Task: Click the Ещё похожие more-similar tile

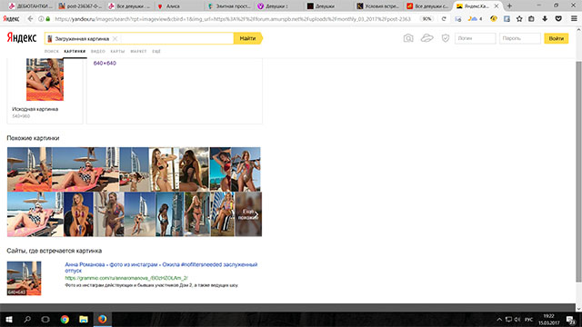Action: (248, 214)
